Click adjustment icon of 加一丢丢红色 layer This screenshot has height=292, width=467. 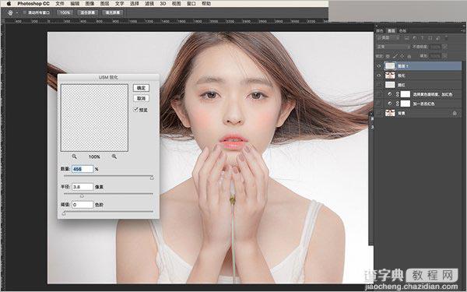(390, 104)
